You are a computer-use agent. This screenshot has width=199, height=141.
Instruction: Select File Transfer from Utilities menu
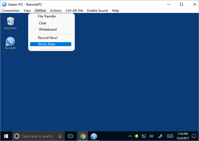point(47,16)
